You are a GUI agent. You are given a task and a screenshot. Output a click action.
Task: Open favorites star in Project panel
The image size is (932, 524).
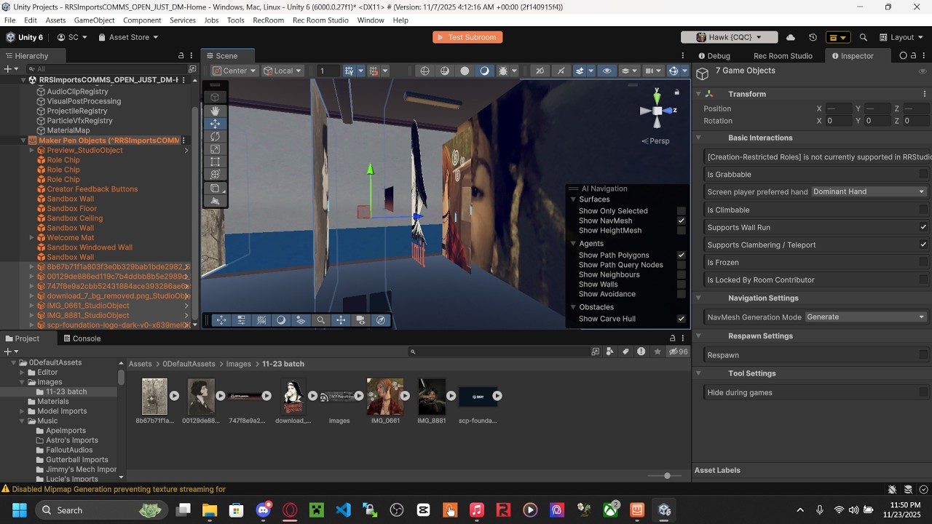click(657, 352)
